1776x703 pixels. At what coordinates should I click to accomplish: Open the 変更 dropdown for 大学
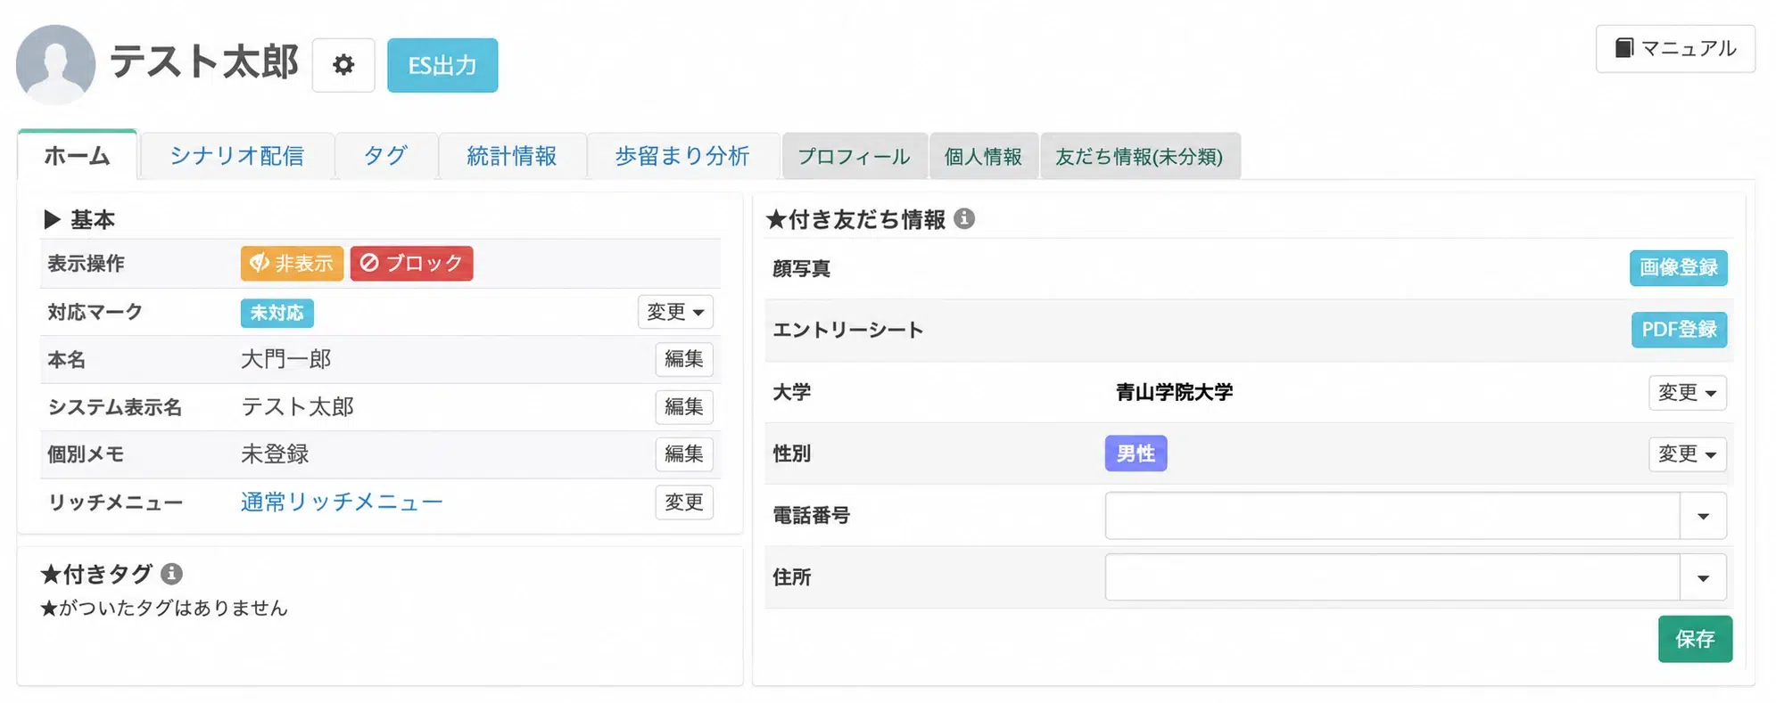click(1688, 392)
